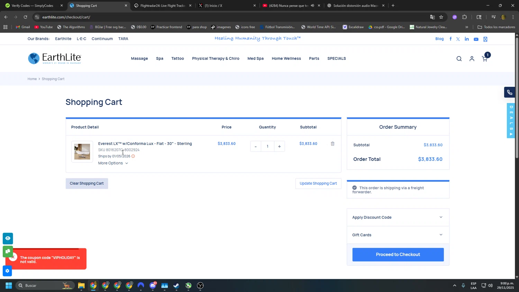Image resolution: width=519 pixels, height=292 pixels.
Task: Open Windows Start menu
Action: [9, 285]
